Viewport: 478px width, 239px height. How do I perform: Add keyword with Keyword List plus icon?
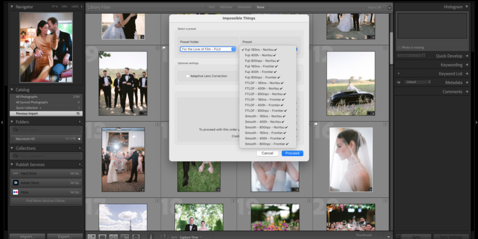(399, 73)
